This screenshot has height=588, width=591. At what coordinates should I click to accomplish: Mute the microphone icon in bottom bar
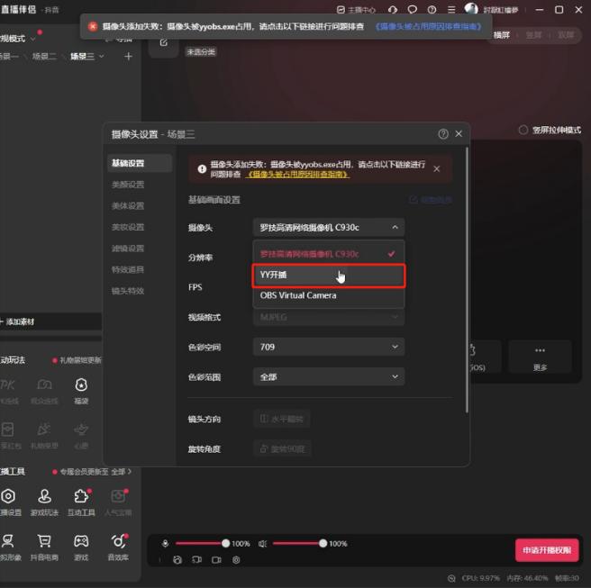click(165, 544)
